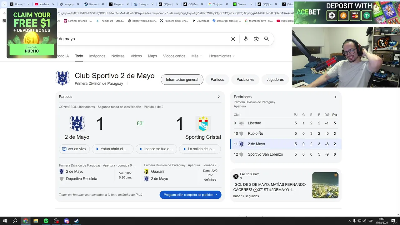The height and width of the screenshot is (225, 400).
Task: Click the PUCHO code banner button
Action: point(32,50)
